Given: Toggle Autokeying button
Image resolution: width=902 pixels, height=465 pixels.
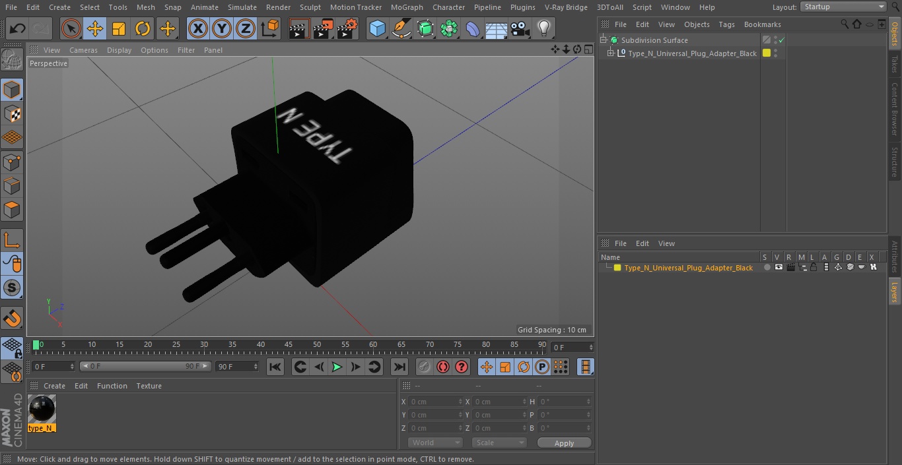Looking at the screenshot, I should point(443,367).
